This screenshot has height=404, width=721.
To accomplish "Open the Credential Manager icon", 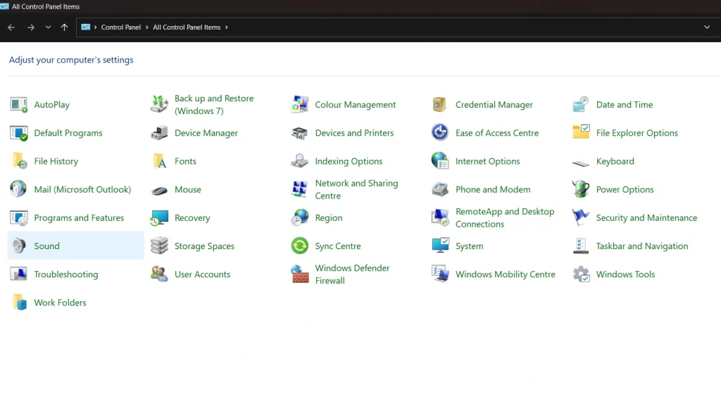I will [440, 105].
